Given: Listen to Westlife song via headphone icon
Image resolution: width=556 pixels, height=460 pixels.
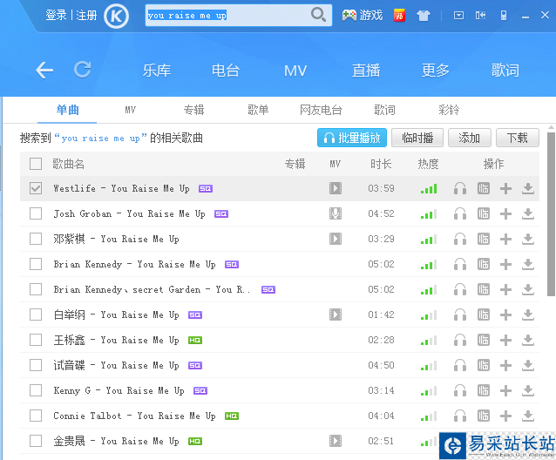Looking at the screenshot, I should click(460, 188).
